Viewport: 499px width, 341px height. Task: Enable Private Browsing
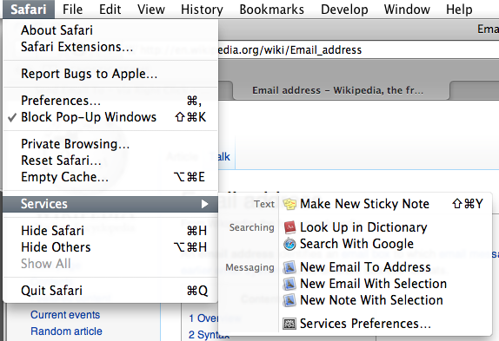[110, 144]
